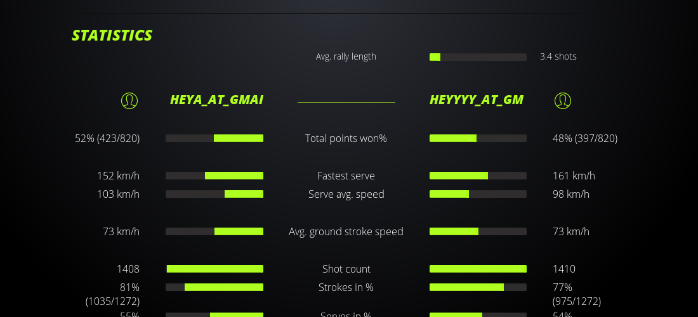This screenshot has width=698, height=317.
Task: Click left player's Strokes in % bar
Action: (x=214, y=287)
